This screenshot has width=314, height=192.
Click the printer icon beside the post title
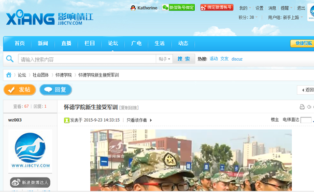(x=302, y=107)
